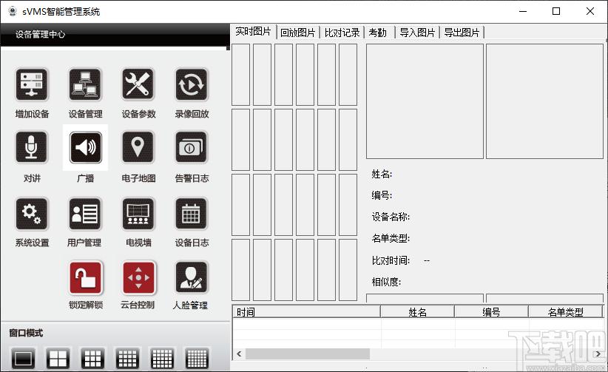Viewport: 608px width, 372px height.
Task: Open 设备参数 device parameters icon
Action: pos(138,84)
